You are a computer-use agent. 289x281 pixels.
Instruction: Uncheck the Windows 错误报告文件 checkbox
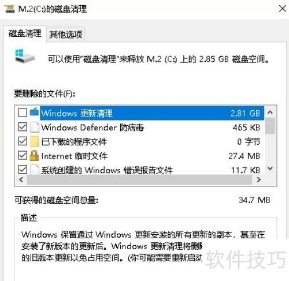point(23,170)
